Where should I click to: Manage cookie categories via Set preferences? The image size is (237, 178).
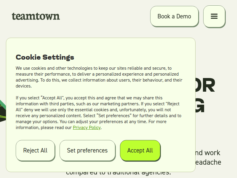click(87, 150)
